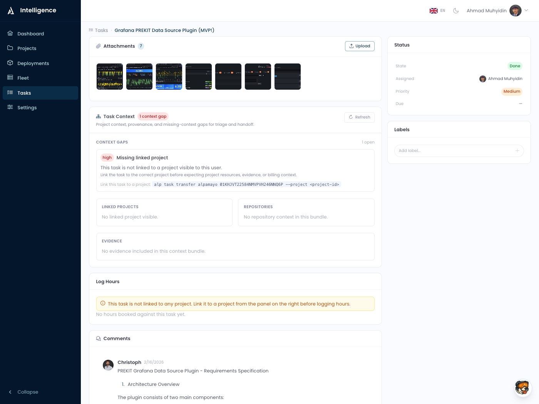Click the Done state badge
This screenshot has height=404, width=539.
(515, 66)
